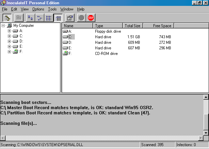Expand the A: drive node

[9, 31]
